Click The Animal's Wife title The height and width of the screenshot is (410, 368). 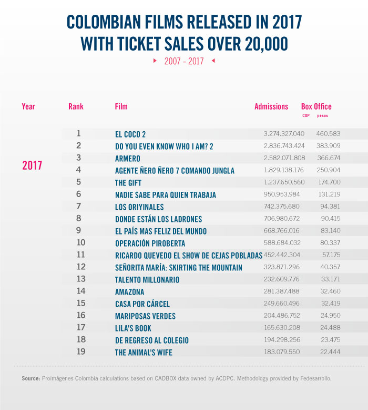[144, 353]
